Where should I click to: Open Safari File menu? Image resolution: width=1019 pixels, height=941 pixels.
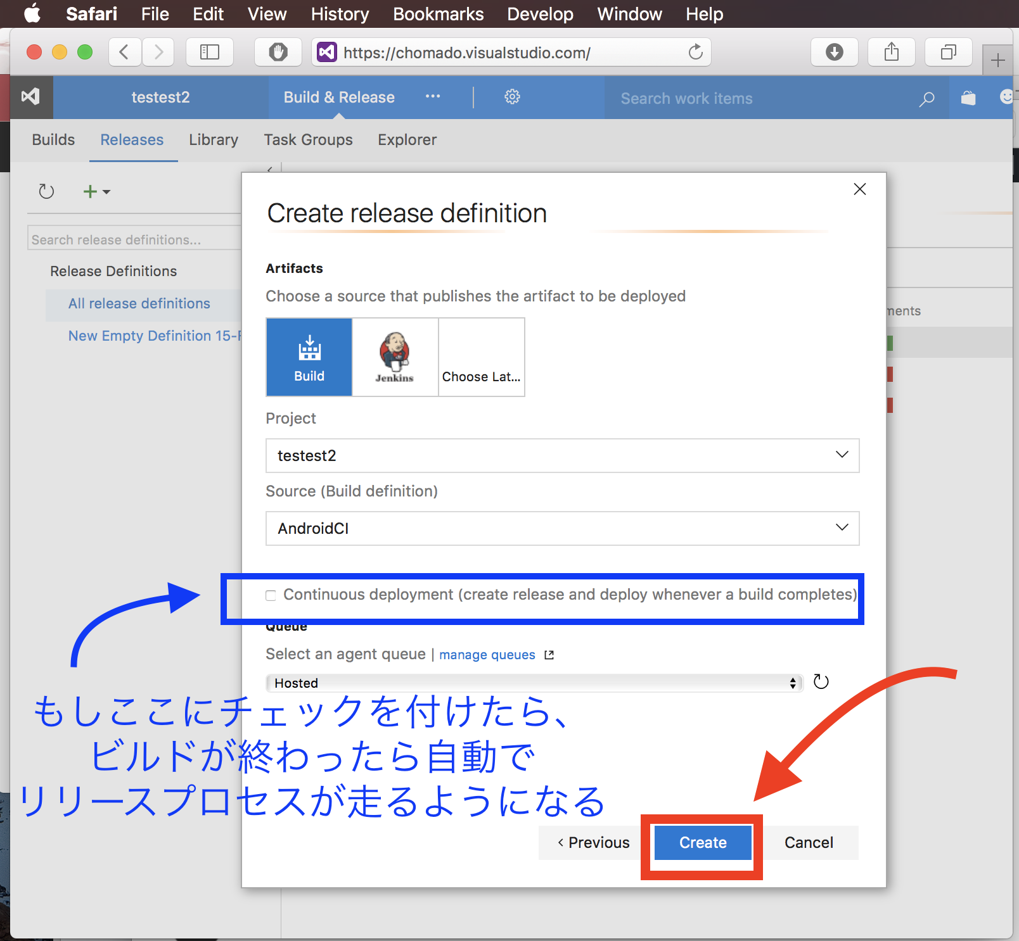coord(155,14)
